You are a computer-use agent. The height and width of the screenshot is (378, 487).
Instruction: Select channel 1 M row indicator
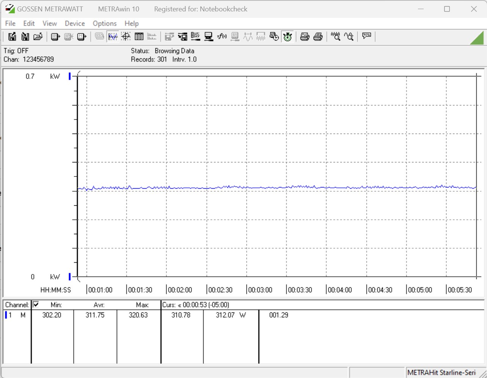(15, 315)
